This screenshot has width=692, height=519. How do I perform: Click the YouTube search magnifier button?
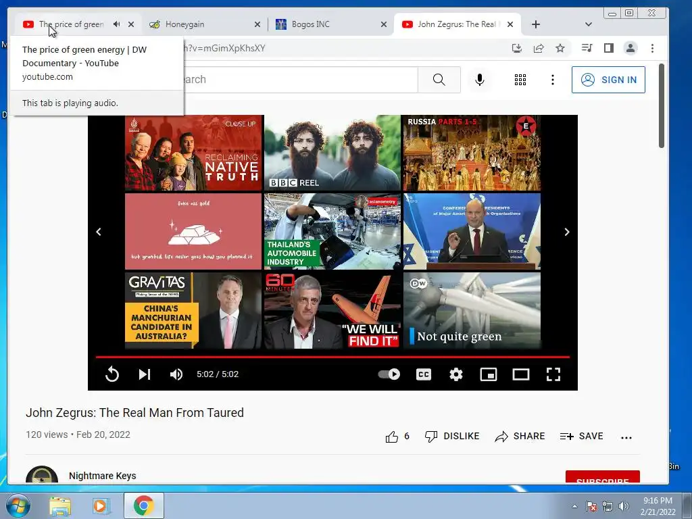tap(439, 80)
